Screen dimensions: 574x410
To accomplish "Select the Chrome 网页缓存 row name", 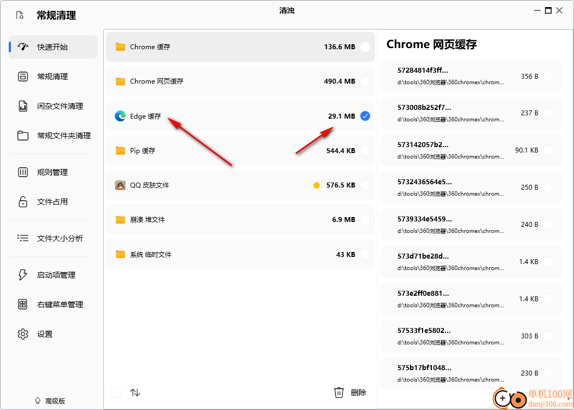I will point(157,81).
